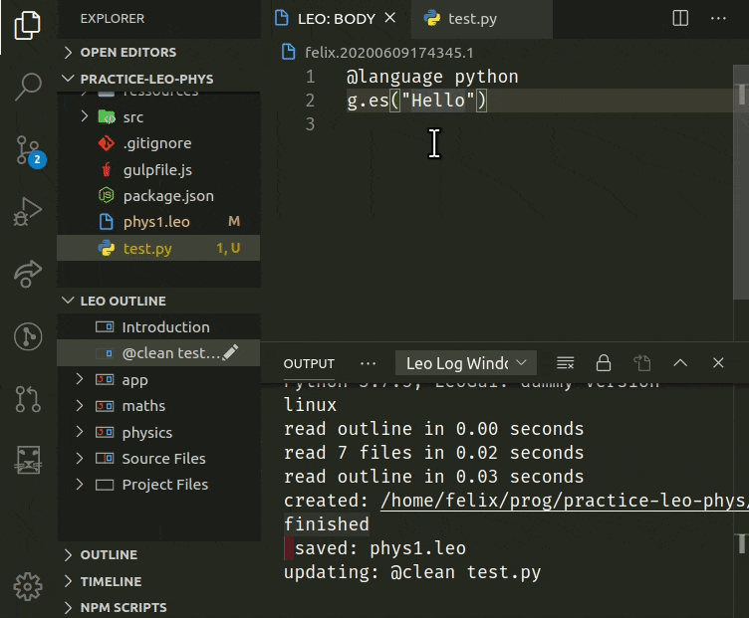This screenshot has height=618, width=749.
Task: Select the src folder row in the explorer
Action: coord(158,116)
